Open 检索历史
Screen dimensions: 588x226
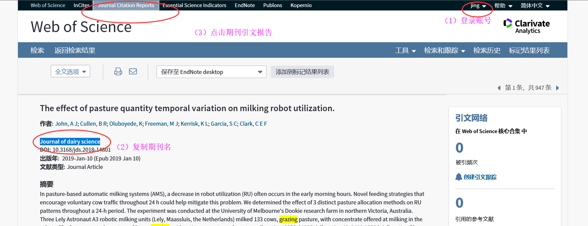tap(487, 50)
